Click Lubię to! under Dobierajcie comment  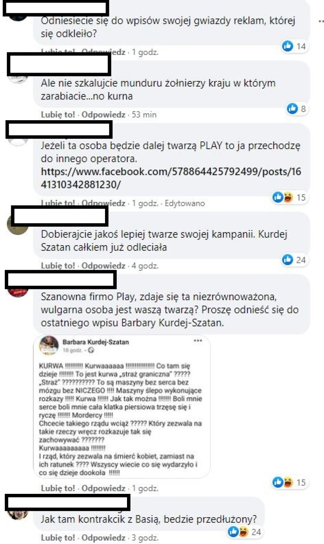58,266
